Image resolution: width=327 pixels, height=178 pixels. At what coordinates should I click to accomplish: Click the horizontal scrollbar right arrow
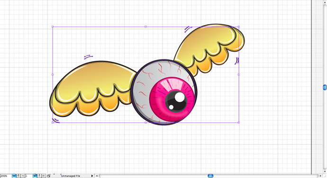[320, 176]
